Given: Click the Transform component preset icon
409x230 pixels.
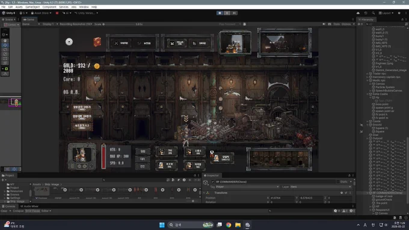Looking at the screenshot, I should pos(346,193).
